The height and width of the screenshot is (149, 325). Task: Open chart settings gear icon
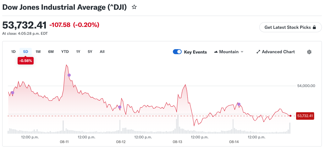[x=309, y=52]
